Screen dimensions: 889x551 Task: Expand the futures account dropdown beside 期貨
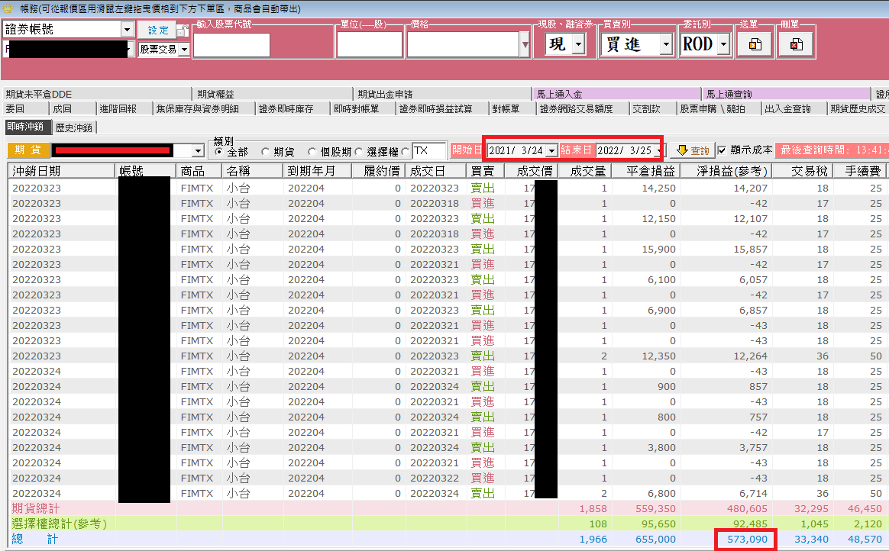pos(198,150)
